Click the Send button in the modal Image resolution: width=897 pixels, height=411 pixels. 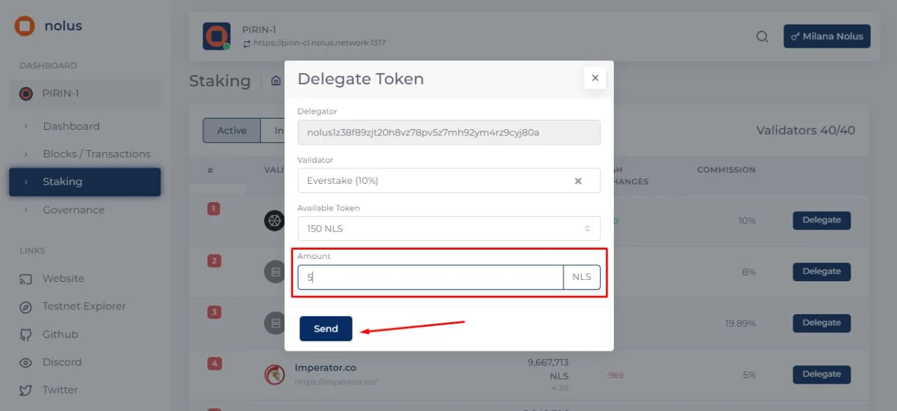325,328
